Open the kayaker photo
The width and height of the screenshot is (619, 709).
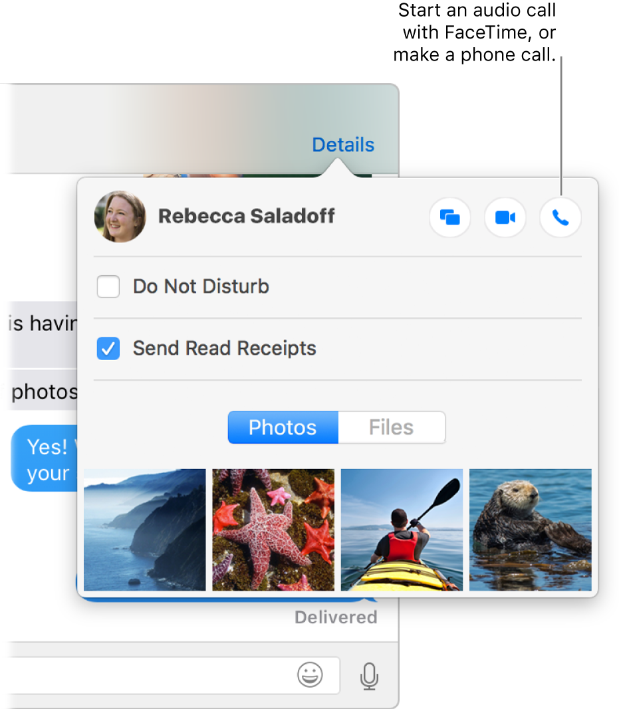(402, 530)
